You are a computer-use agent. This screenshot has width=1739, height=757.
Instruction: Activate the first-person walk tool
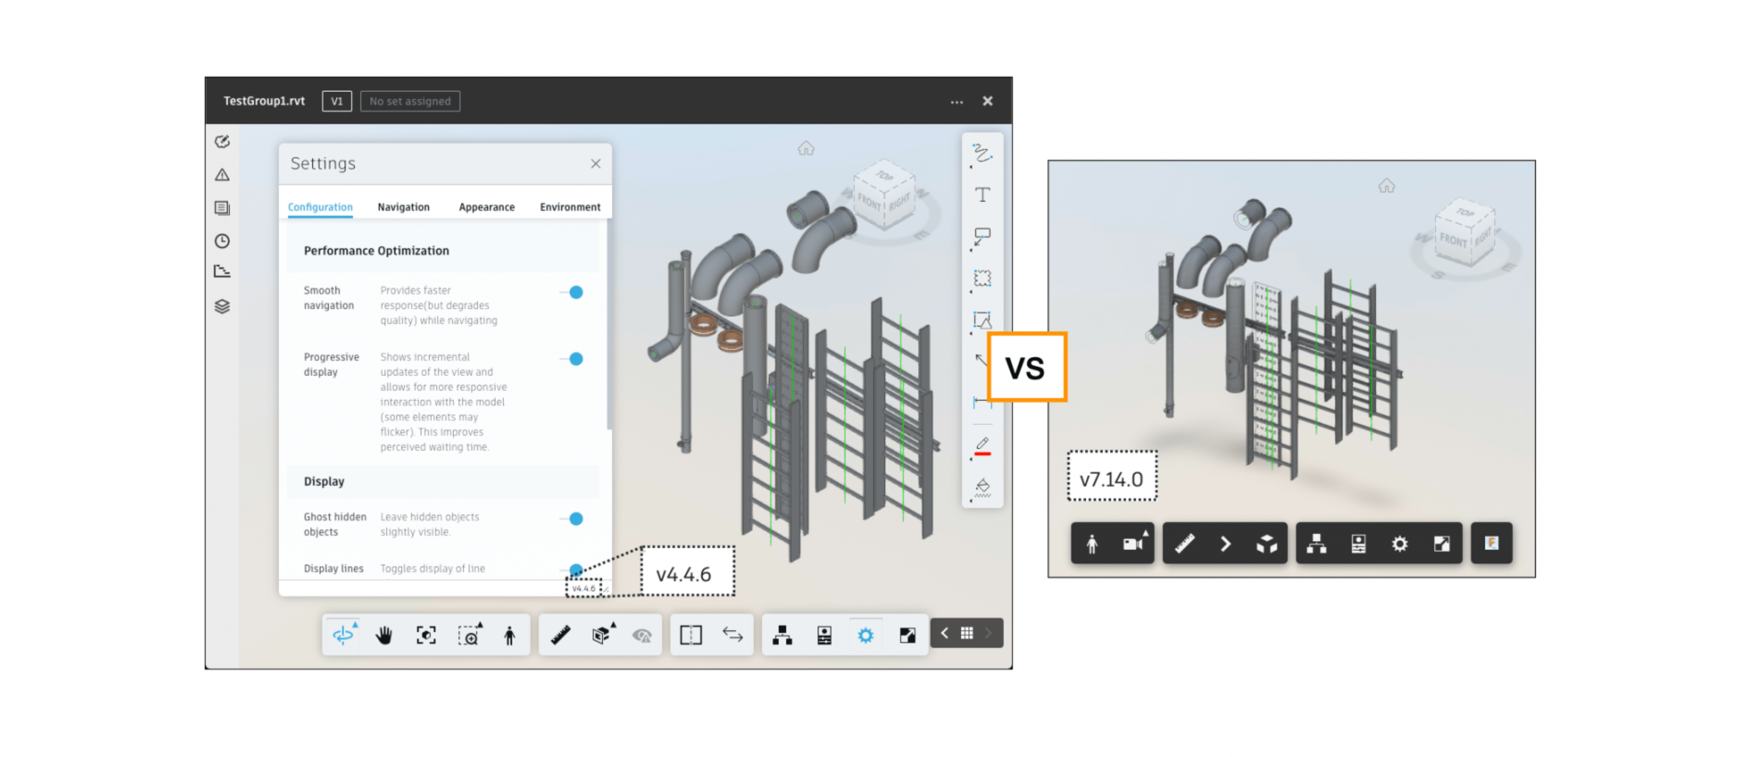(x=510, y=634)
